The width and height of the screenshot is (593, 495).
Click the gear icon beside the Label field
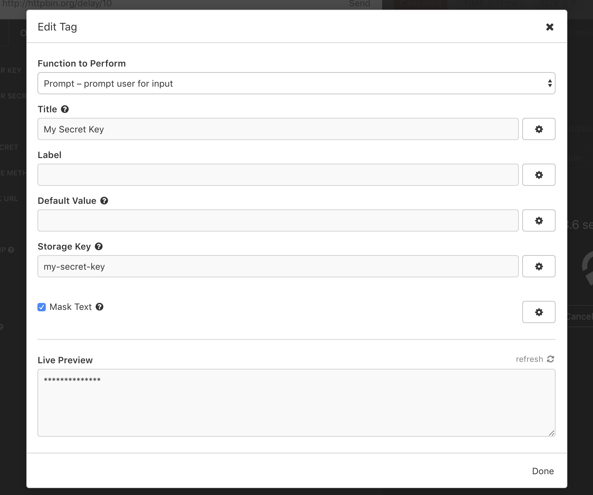point(539,175)
